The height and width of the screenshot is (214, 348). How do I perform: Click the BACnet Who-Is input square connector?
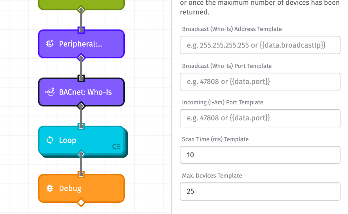81,78
